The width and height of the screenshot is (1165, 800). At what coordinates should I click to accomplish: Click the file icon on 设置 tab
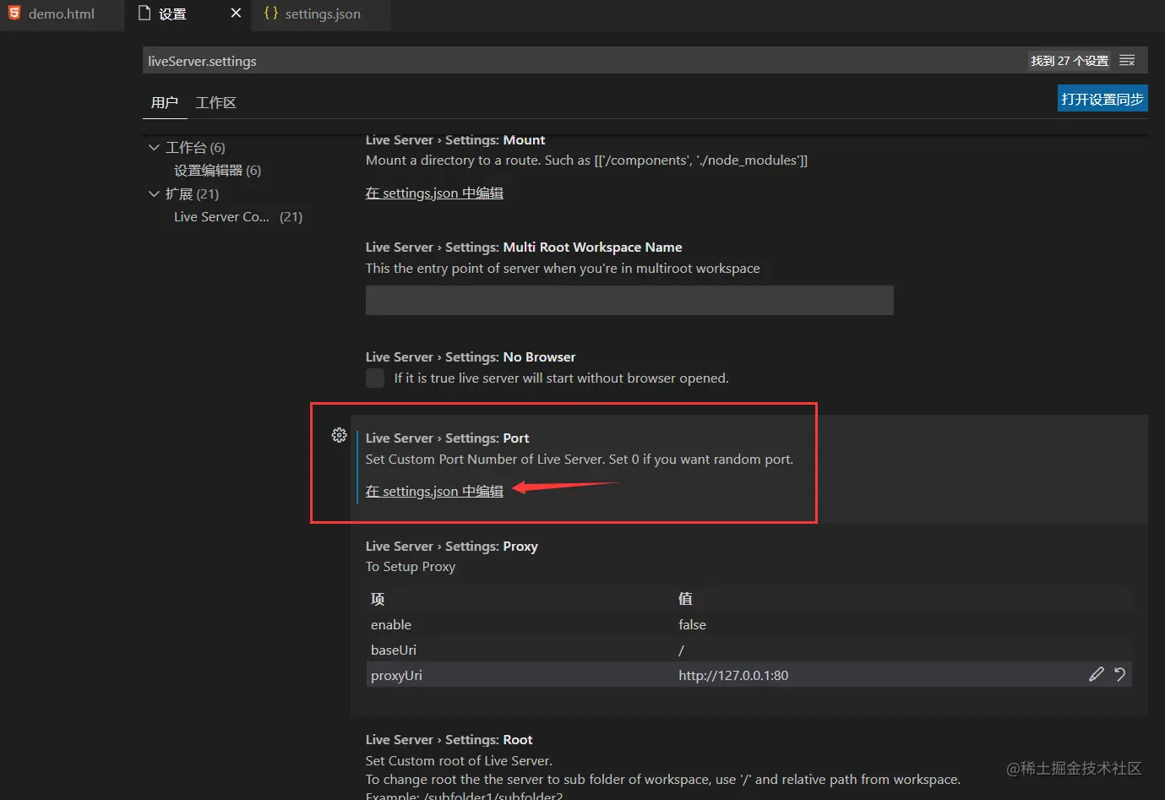tap(144, 13)
